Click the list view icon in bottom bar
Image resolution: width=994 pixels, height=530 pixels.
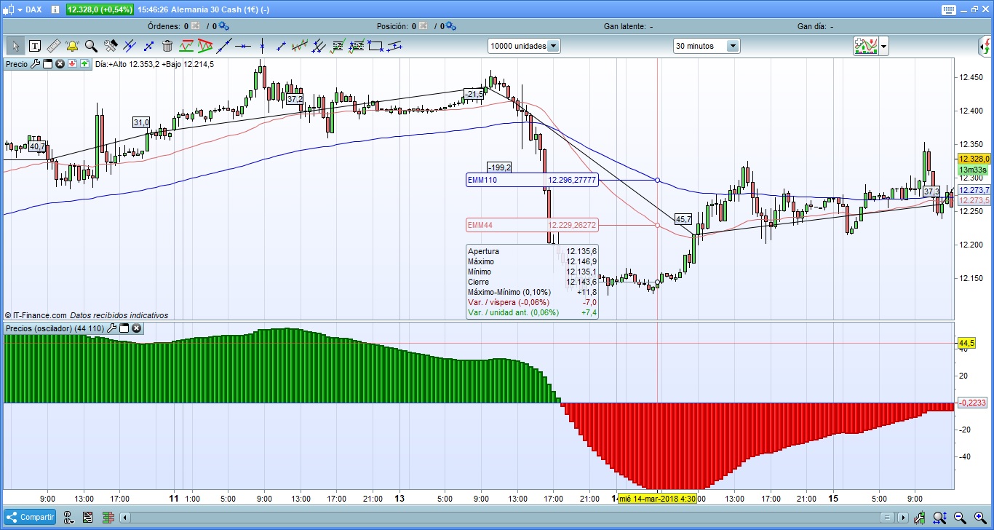(x=87, y=518)
